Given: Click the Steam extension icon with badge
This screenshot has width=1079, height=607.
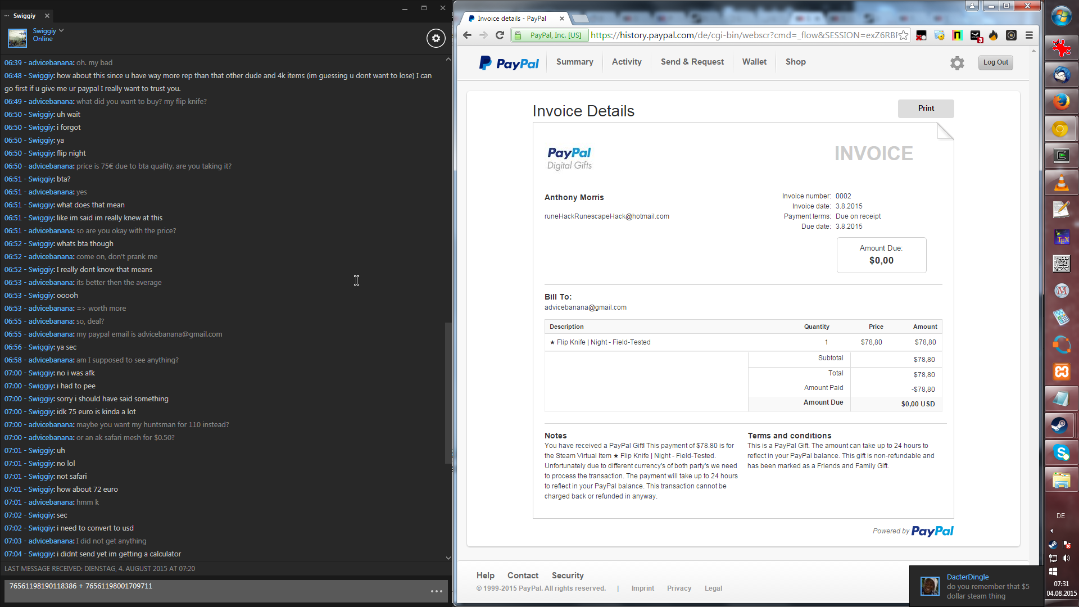Looking at the screenshot, I should [976, 35].
